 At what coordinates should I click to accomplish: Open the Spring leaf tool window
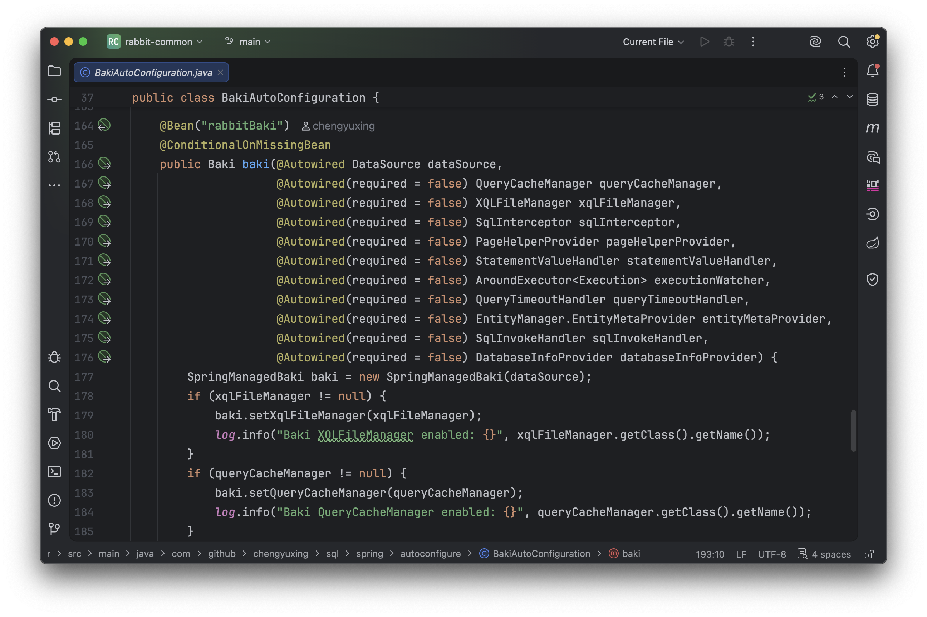pos(872,242)
